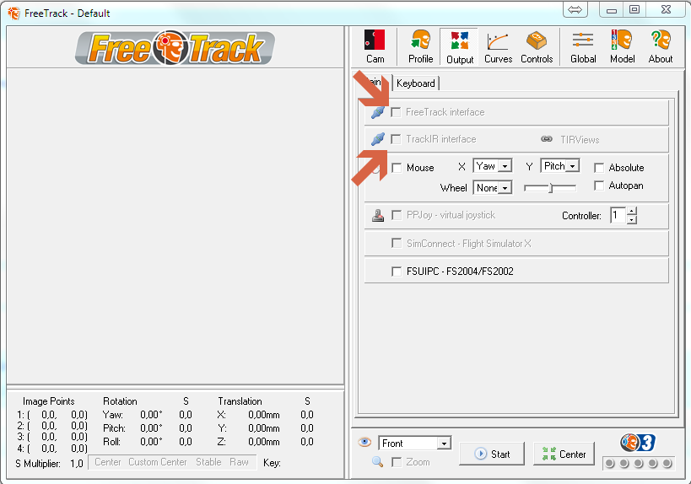
Task: Select the Raw status label
Action: pos(239,462)
